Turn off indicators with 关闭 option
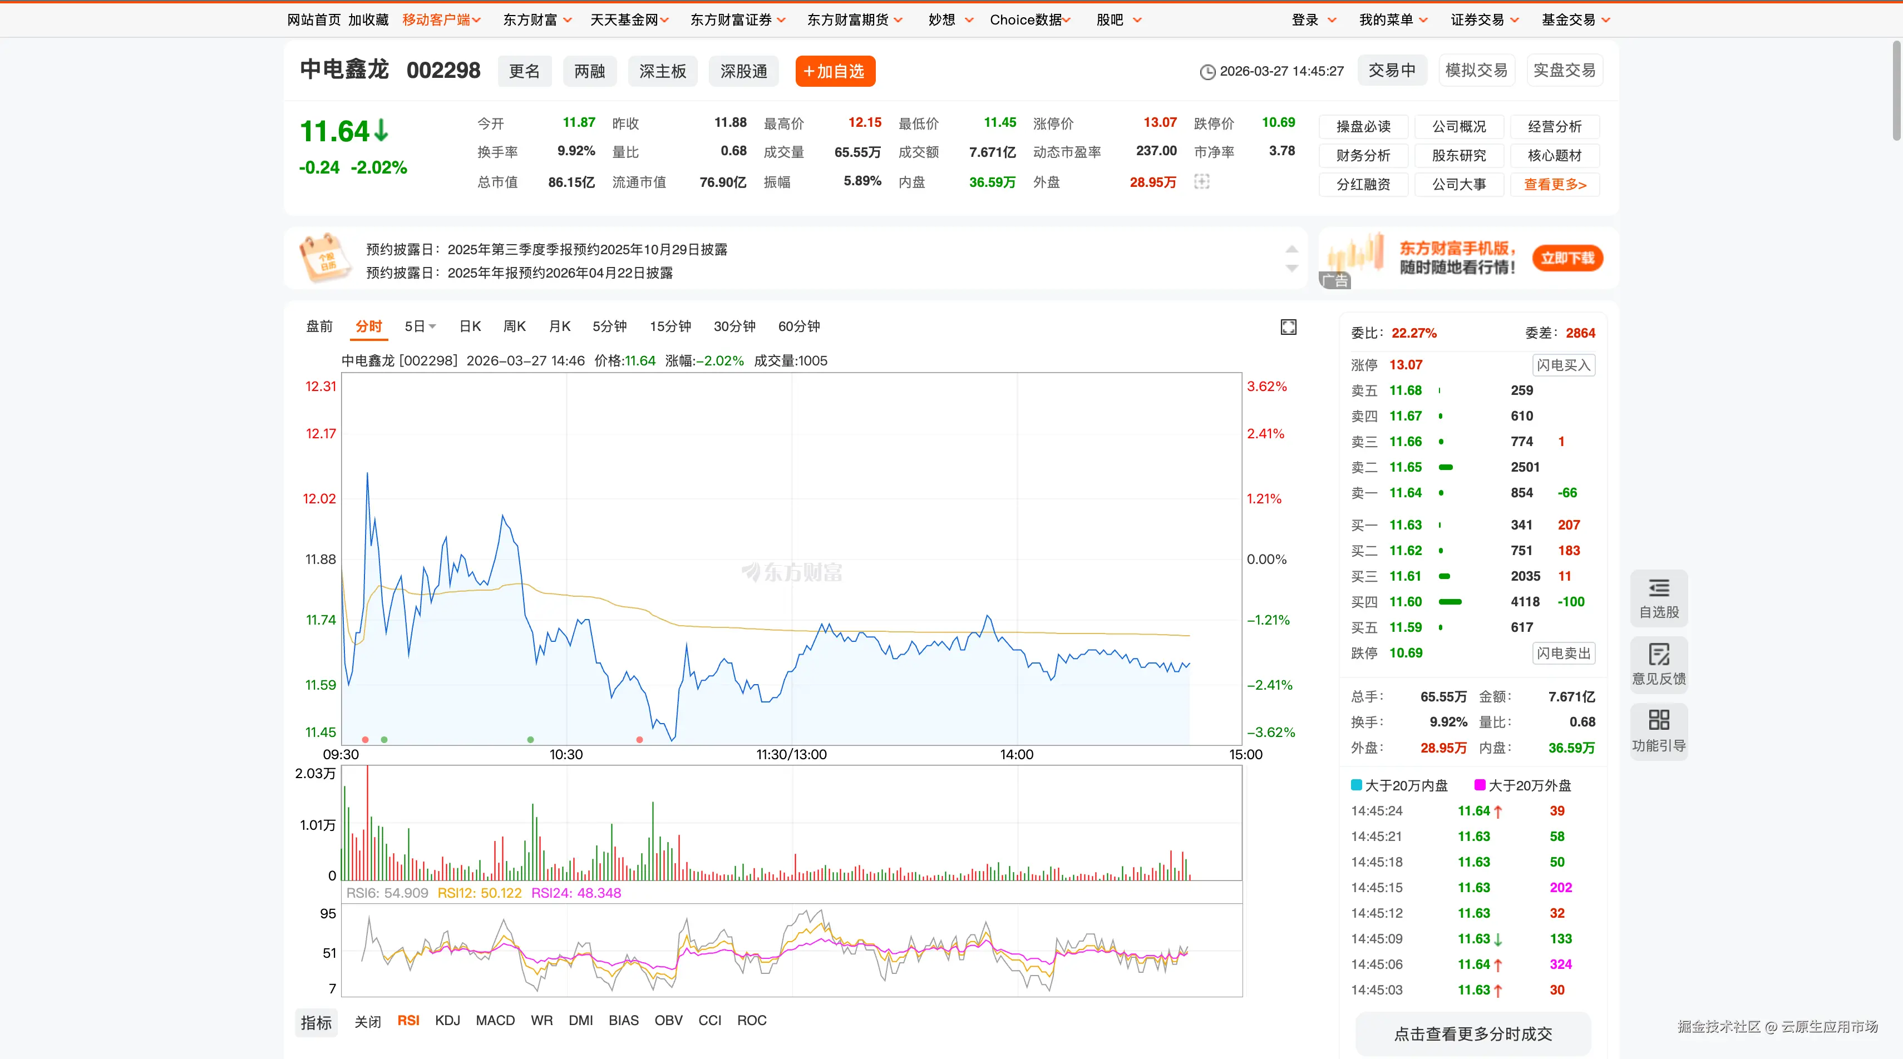 point(367,1021)
